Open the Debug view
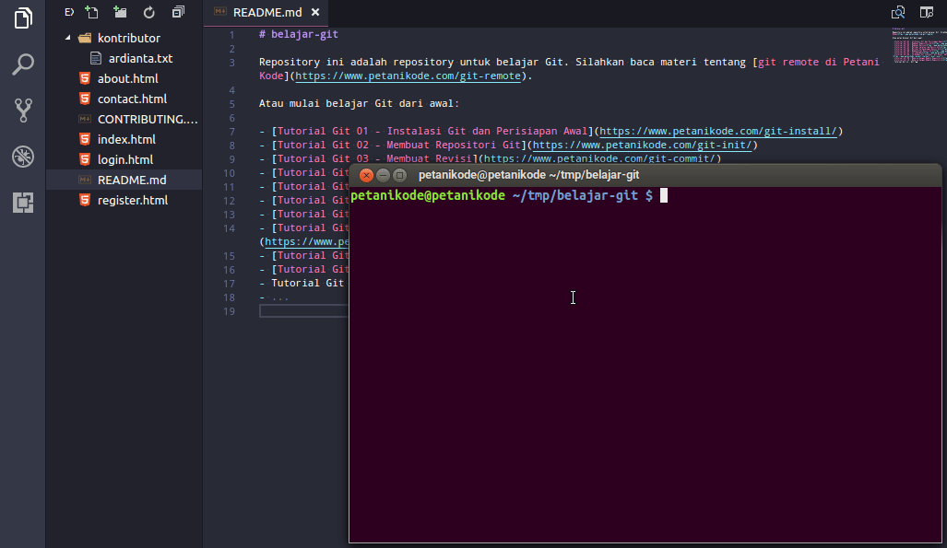Screen dimensions: 947x548 pos(22,157)
